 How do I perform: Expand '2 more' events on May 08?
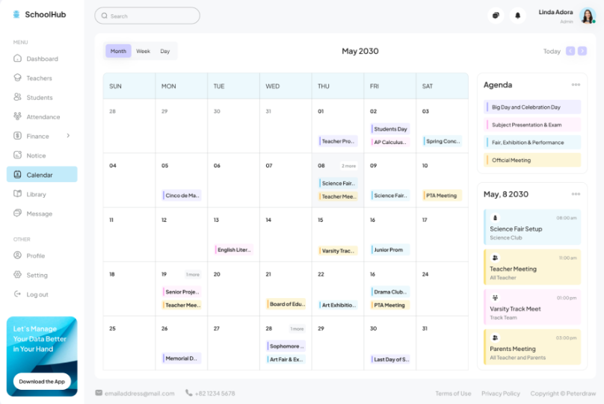click(348, 166)
